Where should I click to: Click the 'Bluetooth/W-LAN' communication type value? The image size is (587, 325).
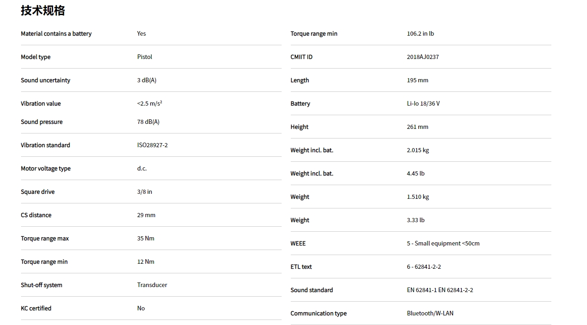click(430, 314)
